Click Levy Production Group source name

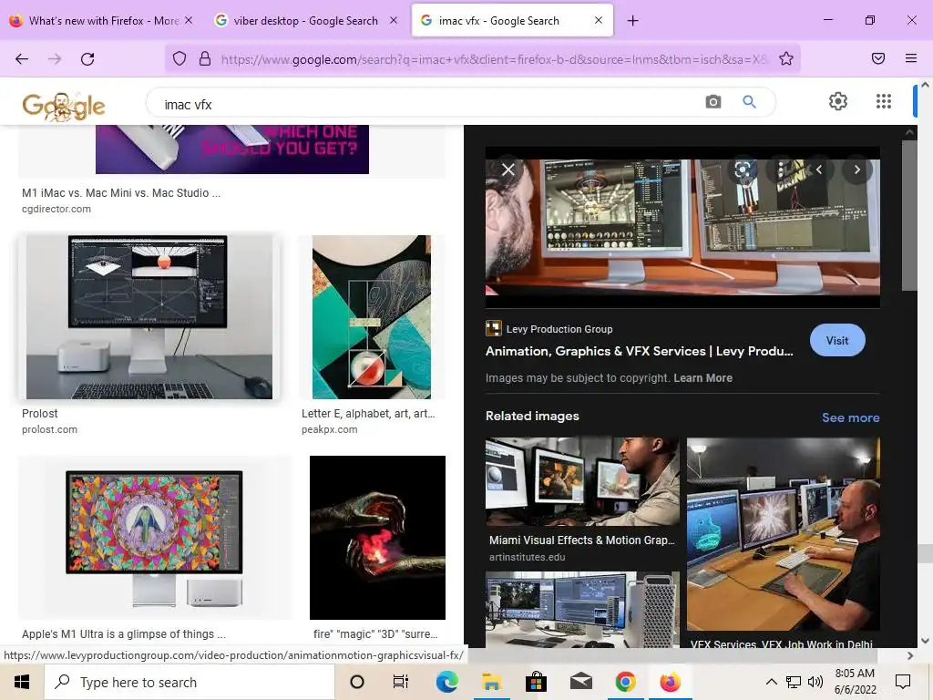(559, 329)
